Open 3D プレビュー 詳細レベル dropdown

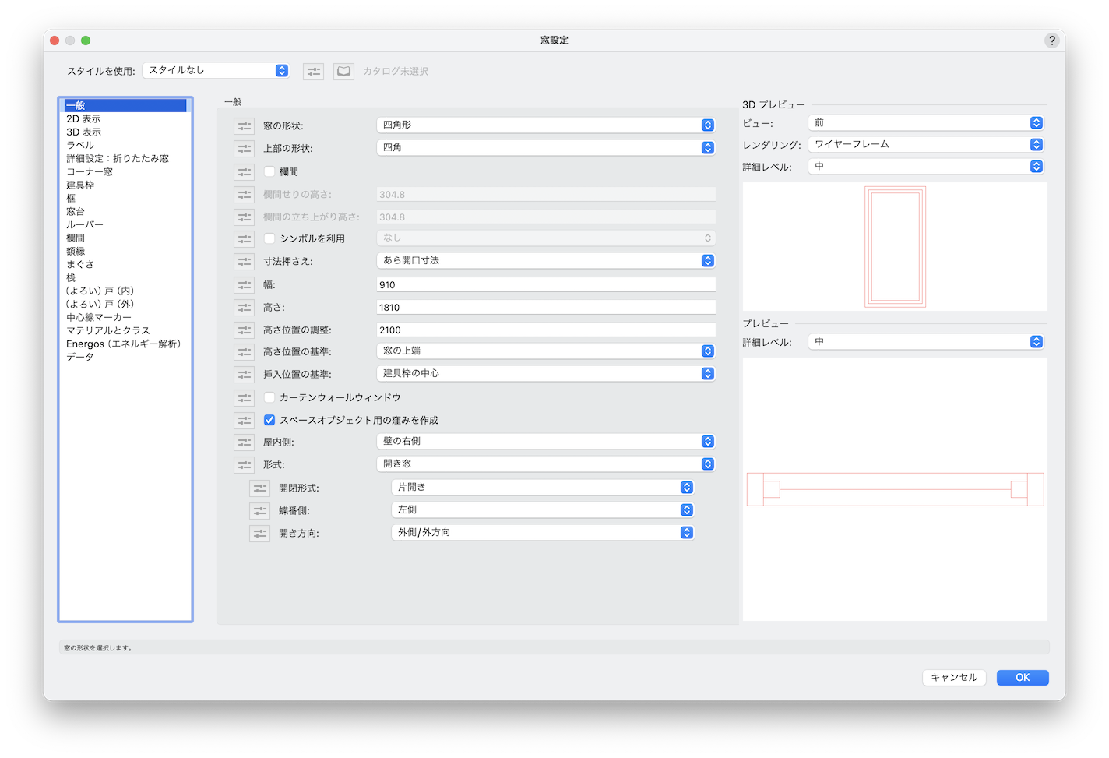[926, 166]
